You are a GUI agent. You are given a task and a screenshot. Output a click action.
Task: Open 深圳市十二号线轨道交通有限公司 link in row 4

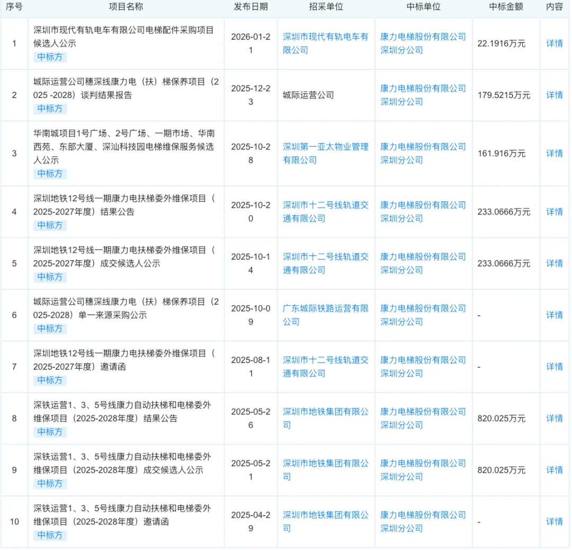325,212
